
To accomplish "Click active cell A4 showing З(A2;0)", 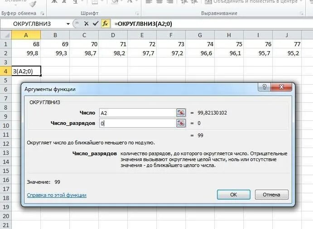I will [x=26, y=71].
